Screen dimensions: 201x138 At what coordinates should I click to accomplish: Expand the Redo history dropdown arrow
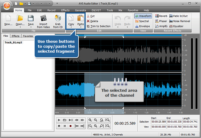coord(127,27)
